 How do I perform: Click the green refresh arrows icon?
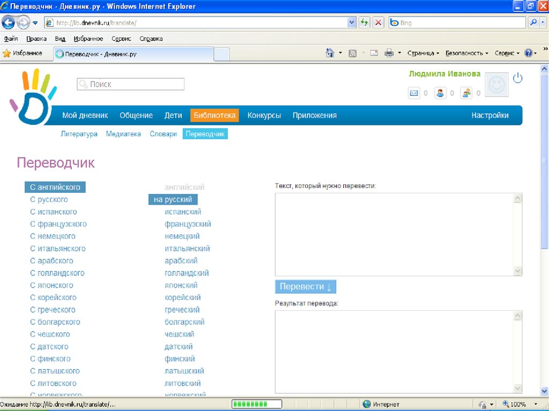pos(365,23)
